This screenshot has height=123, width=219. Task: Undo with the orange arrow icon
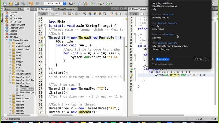pyautogui.click(x=31, y=4)
